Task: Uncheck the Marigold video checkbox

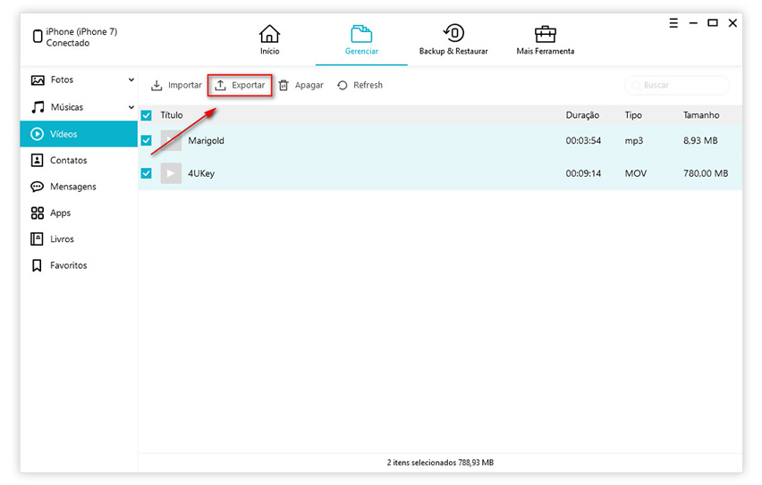Action: [x=147, y=141]
